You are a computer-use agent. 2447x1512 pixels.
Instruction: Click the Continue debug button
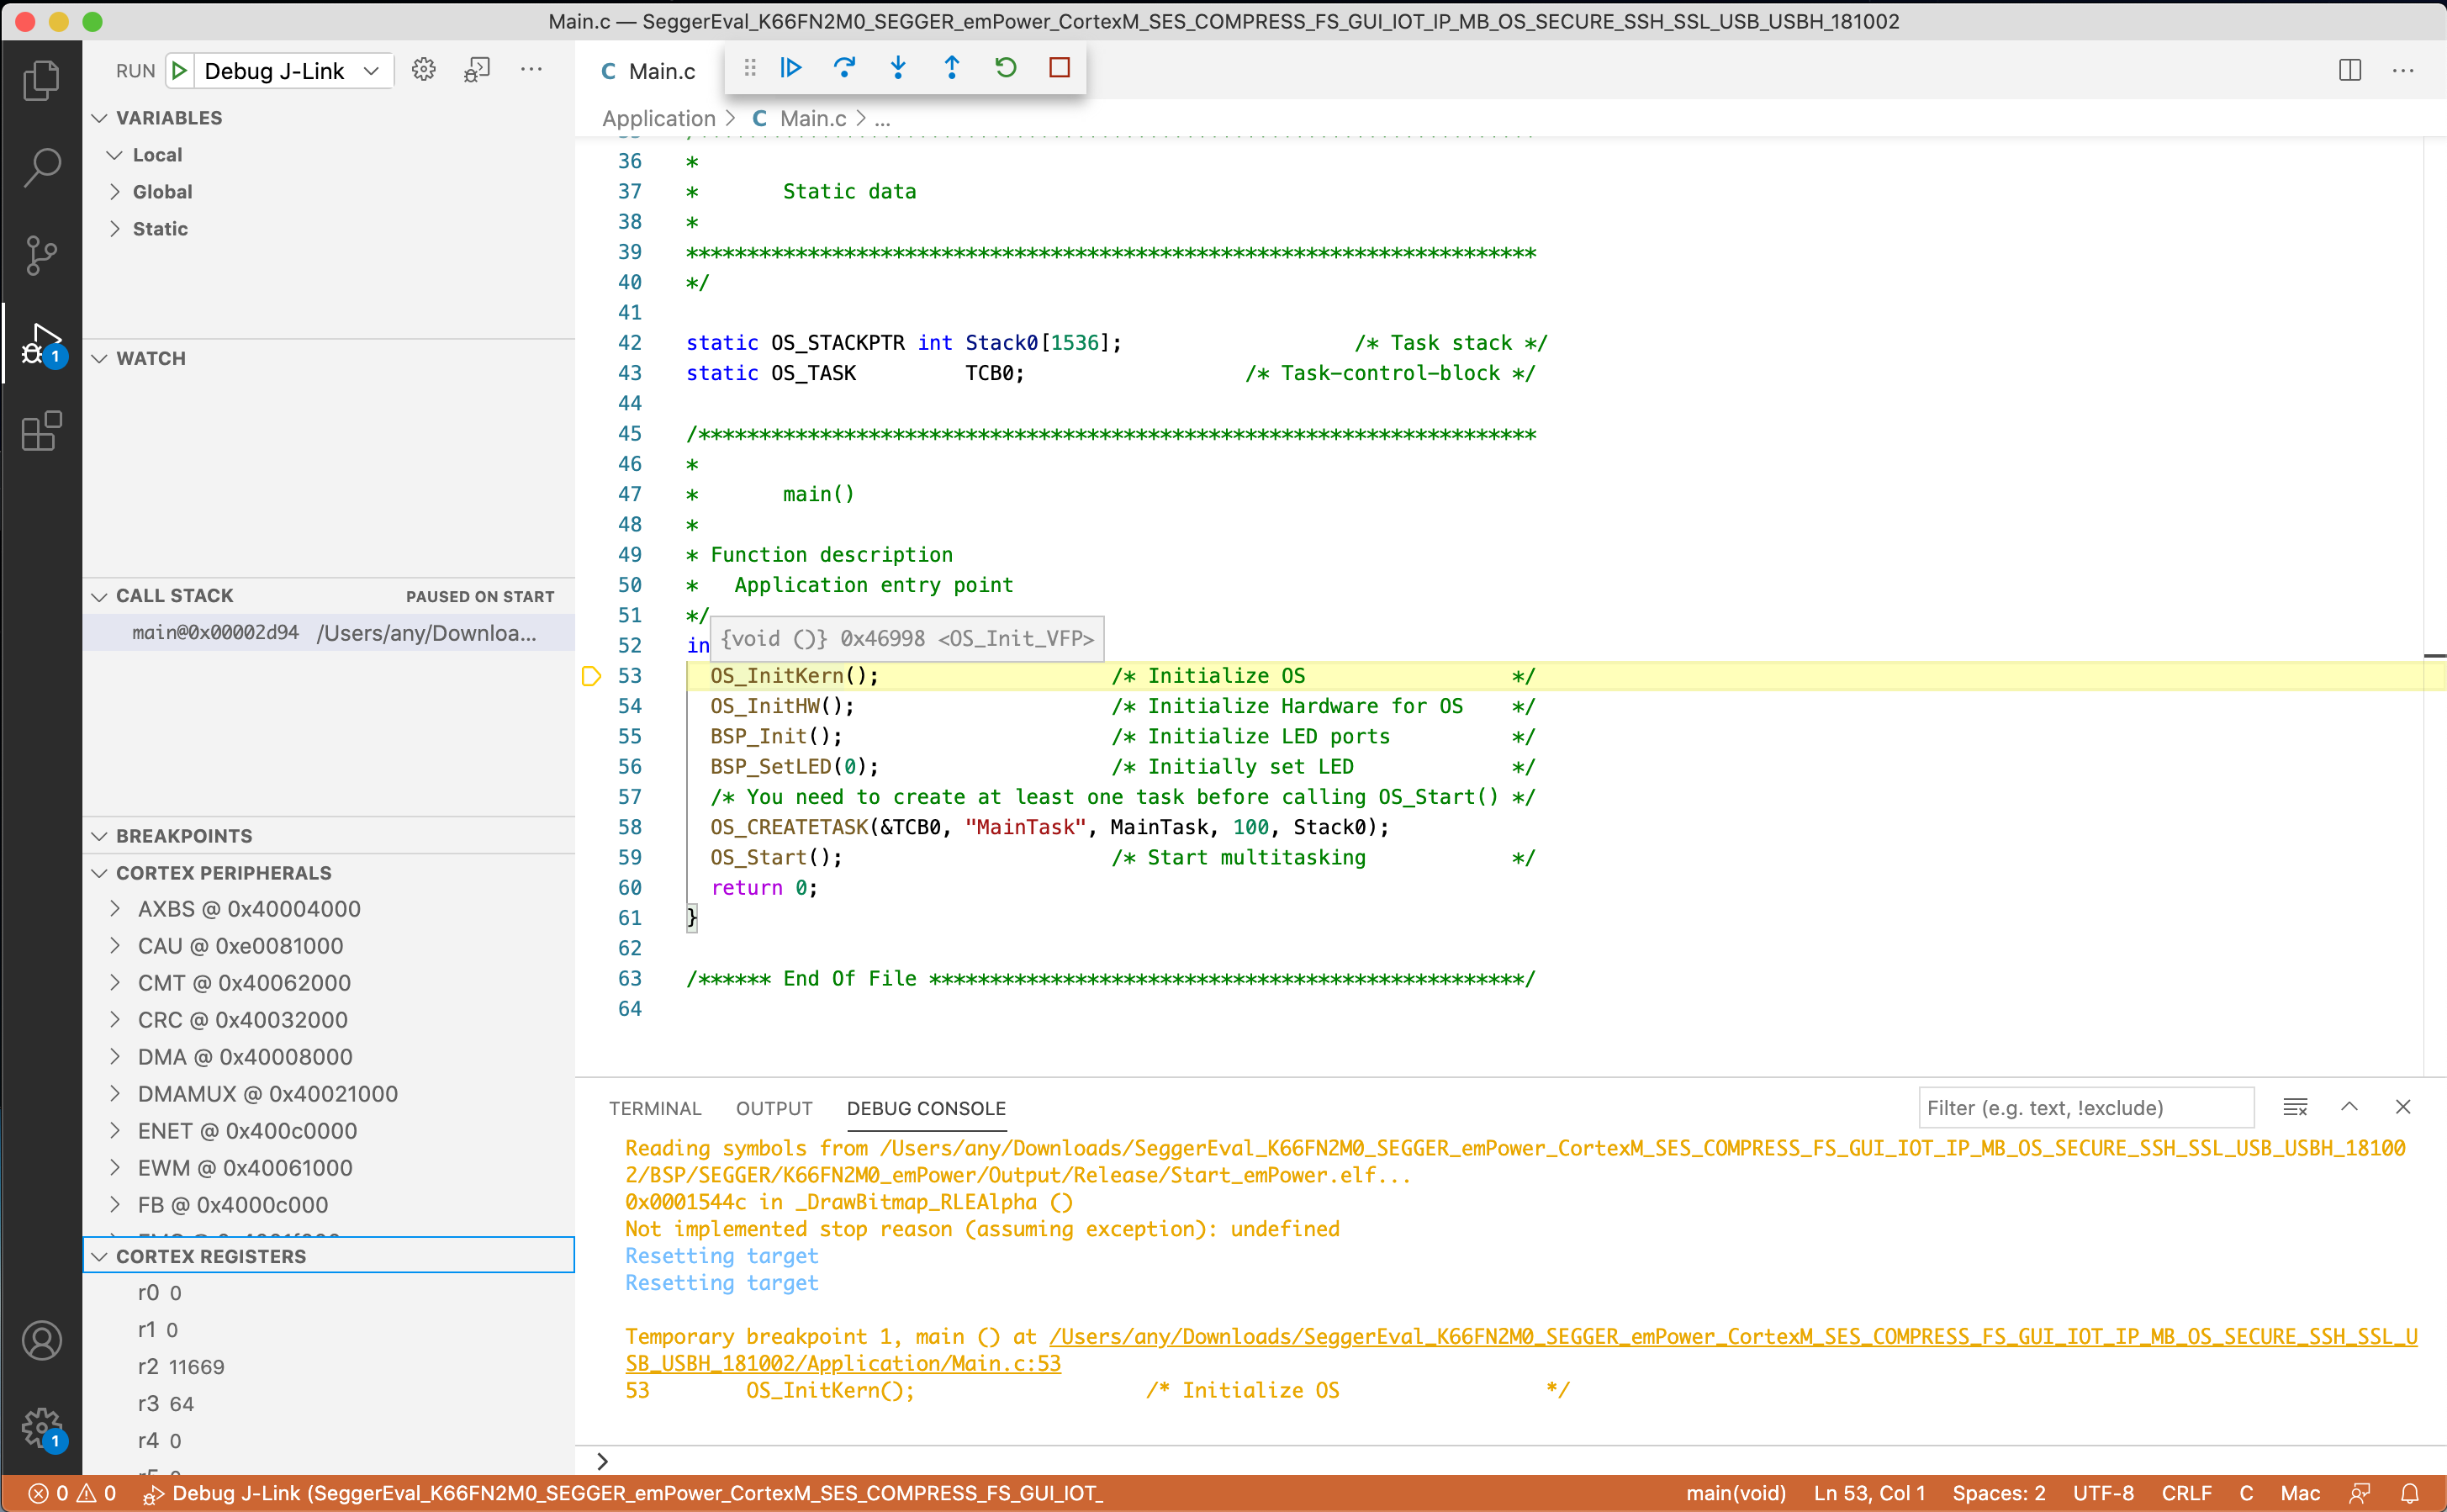tap(791, 68)
